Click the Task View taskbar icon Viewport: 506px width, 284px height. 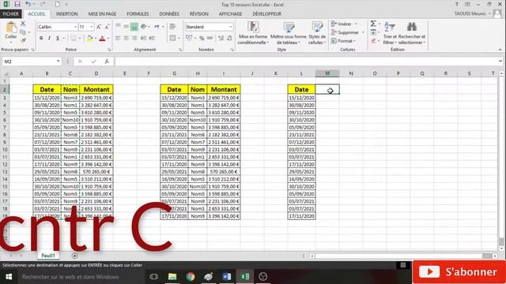(x=154, y=277)
